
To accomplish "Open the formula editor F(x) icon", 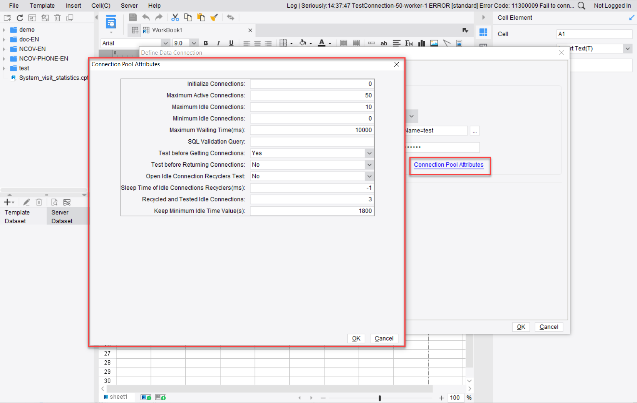I will pyautogui.click(x=408, y=43).
